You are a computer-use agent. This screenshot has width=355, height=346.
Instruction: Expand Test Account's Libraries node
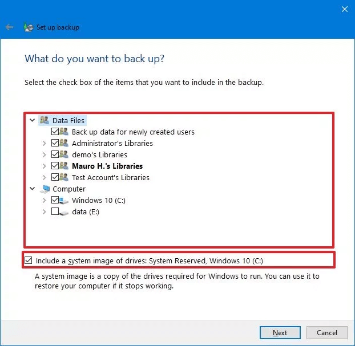44,177
